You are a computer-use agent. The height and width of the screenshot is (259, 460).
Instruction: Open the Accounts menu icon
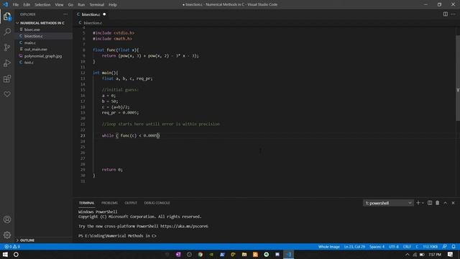point(7,219)
